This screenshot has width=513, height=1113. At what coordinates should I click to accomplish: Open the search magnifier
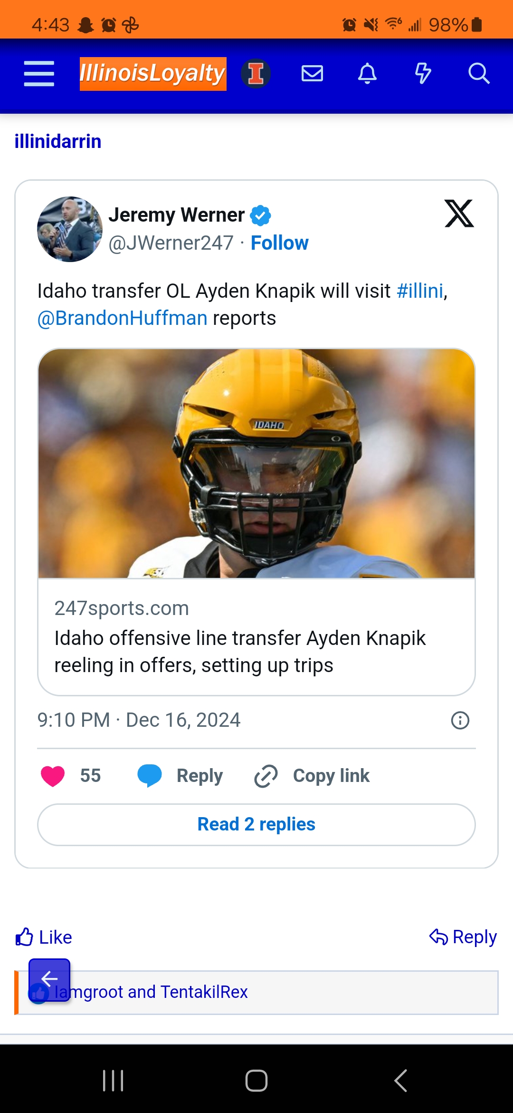pos(478,74)
